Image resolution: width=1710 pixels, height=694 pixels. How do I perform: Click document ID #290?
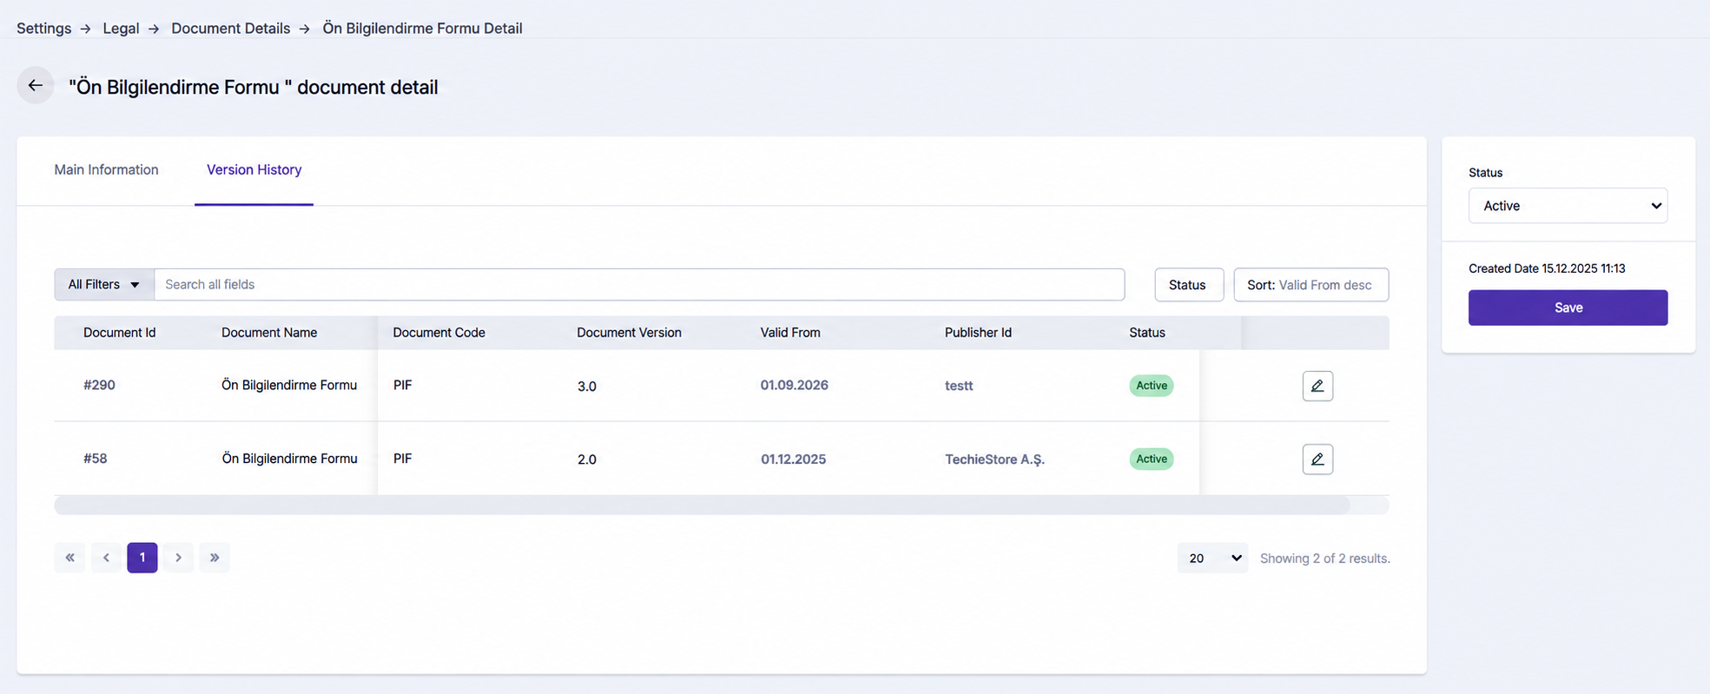(99, 385)
